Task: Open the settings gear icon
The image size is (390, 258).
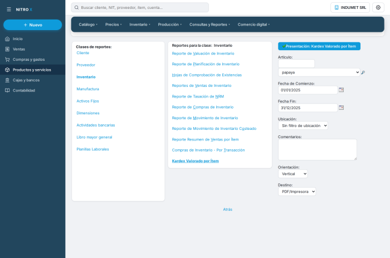Action: (378, 7)
